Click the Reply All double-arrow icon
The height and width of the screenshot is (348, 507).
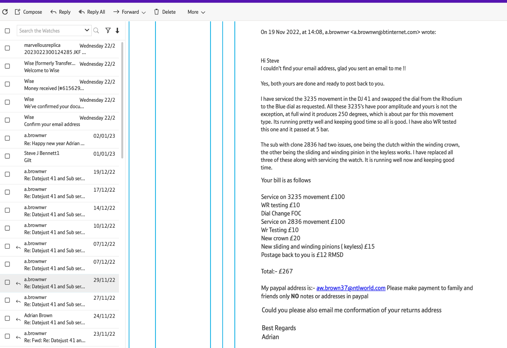click(x=82, y=12)
